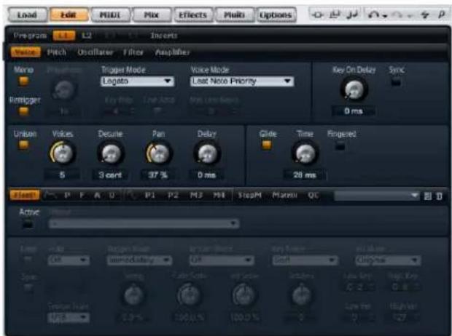The width and height of the screenshot is (452, 336).
Task: Switch to the Amplifier section
Action: tap(172, 52)
